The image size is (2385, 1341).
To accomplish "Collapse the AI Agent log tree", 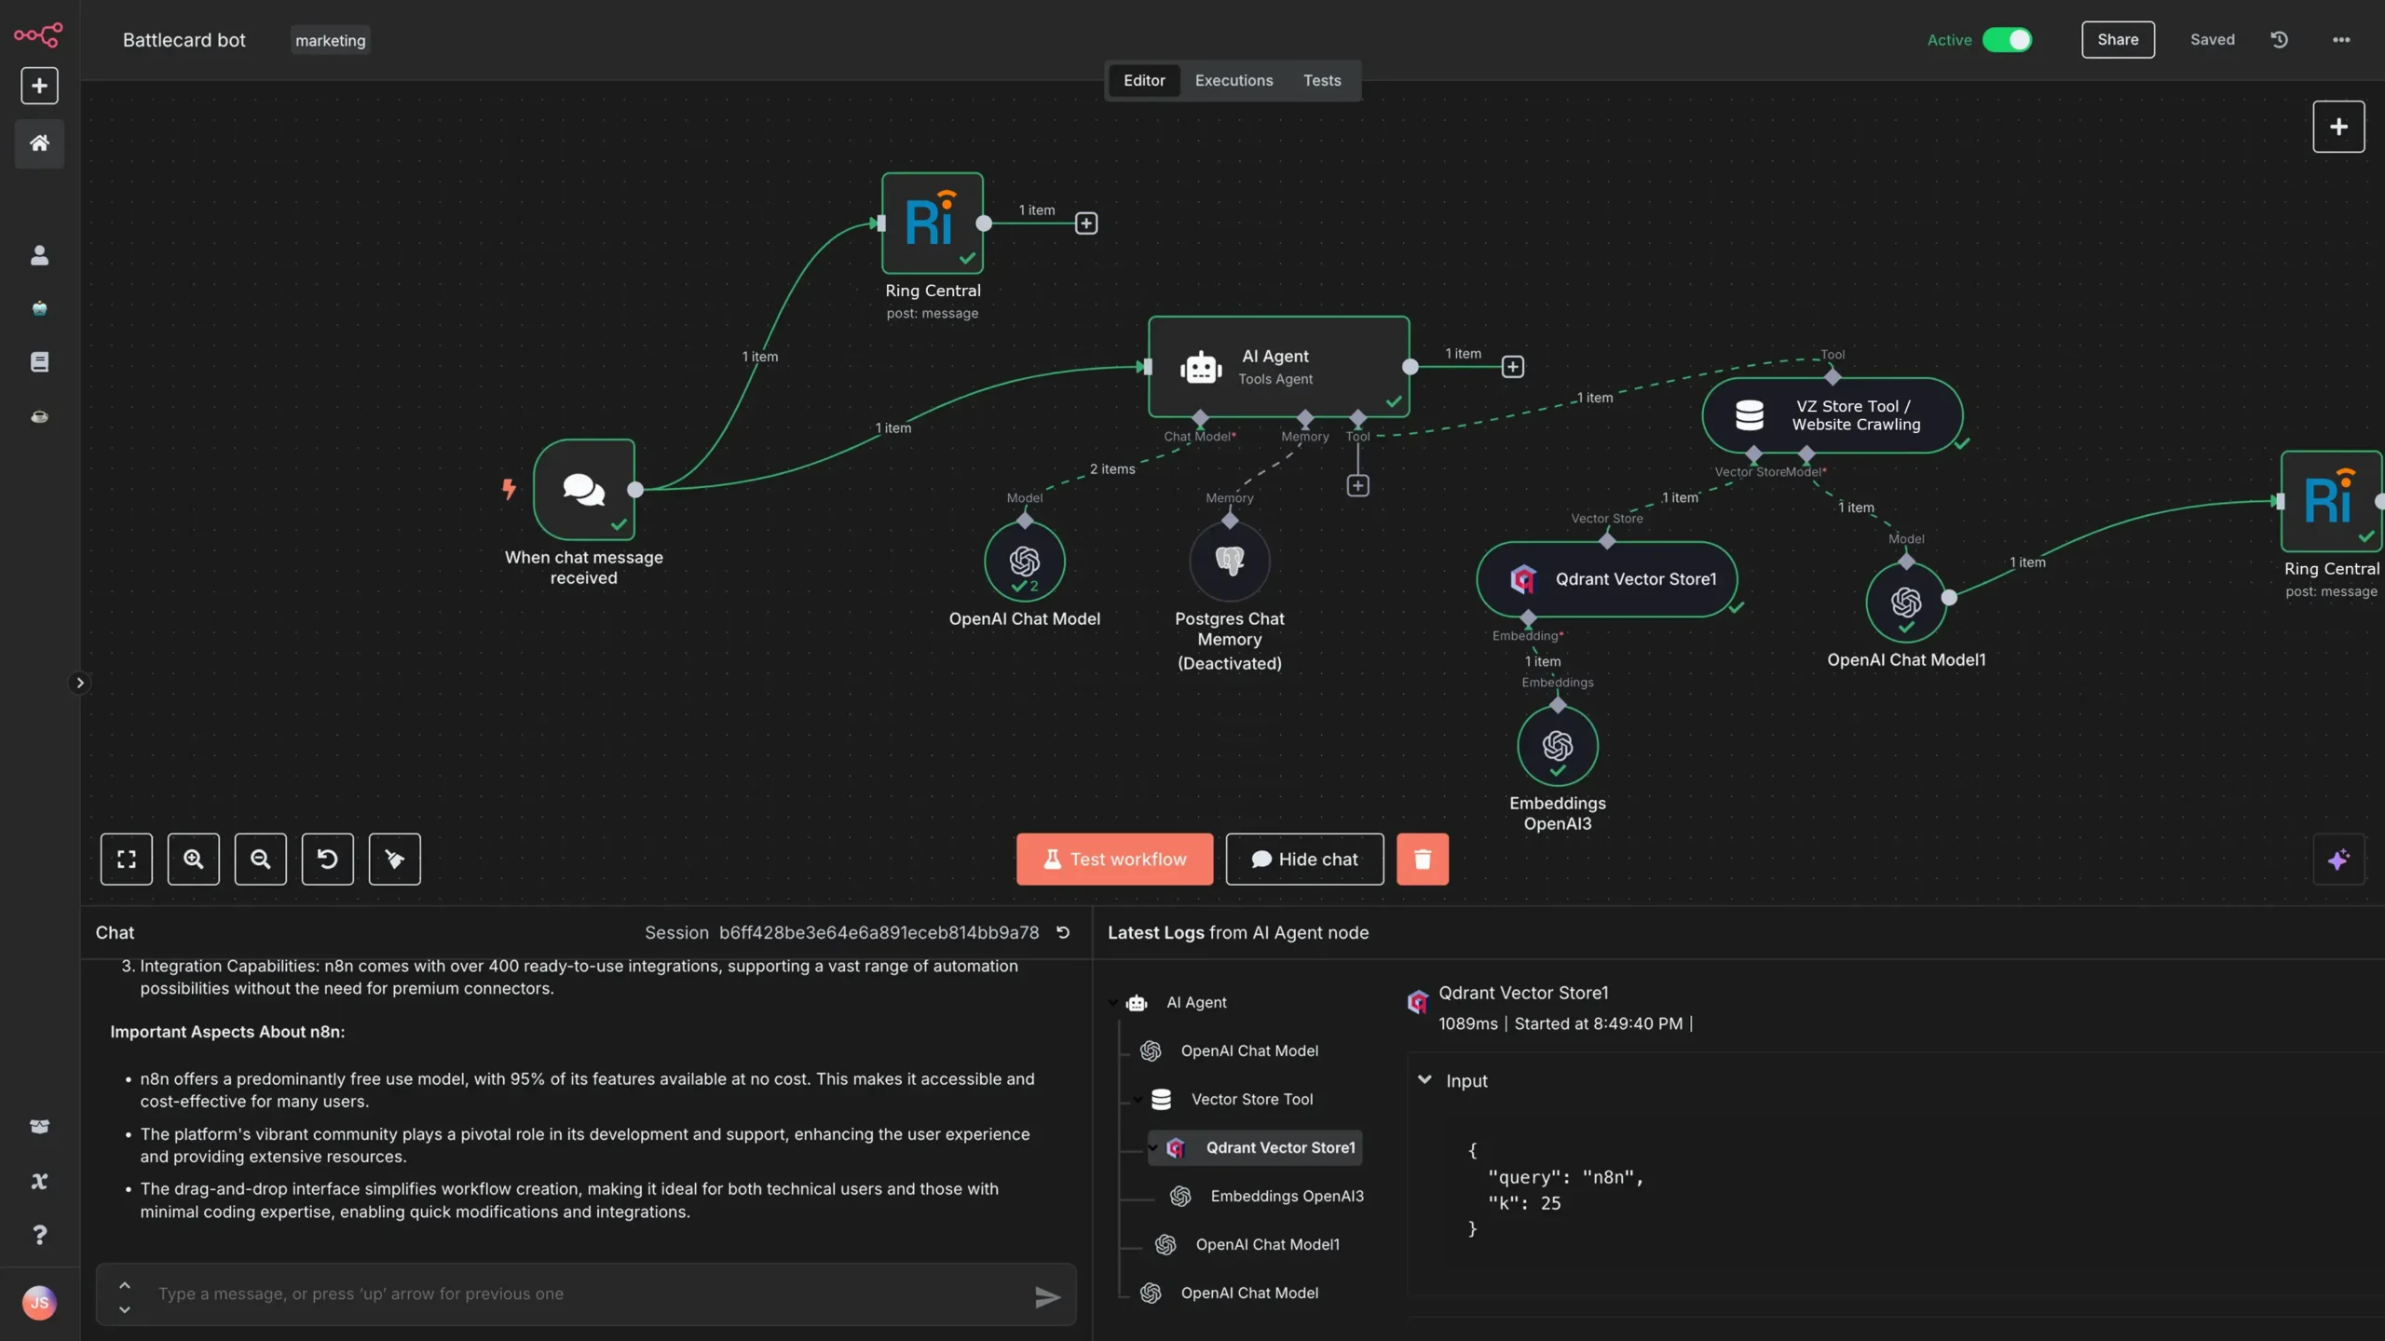I will [1113, 1003].
